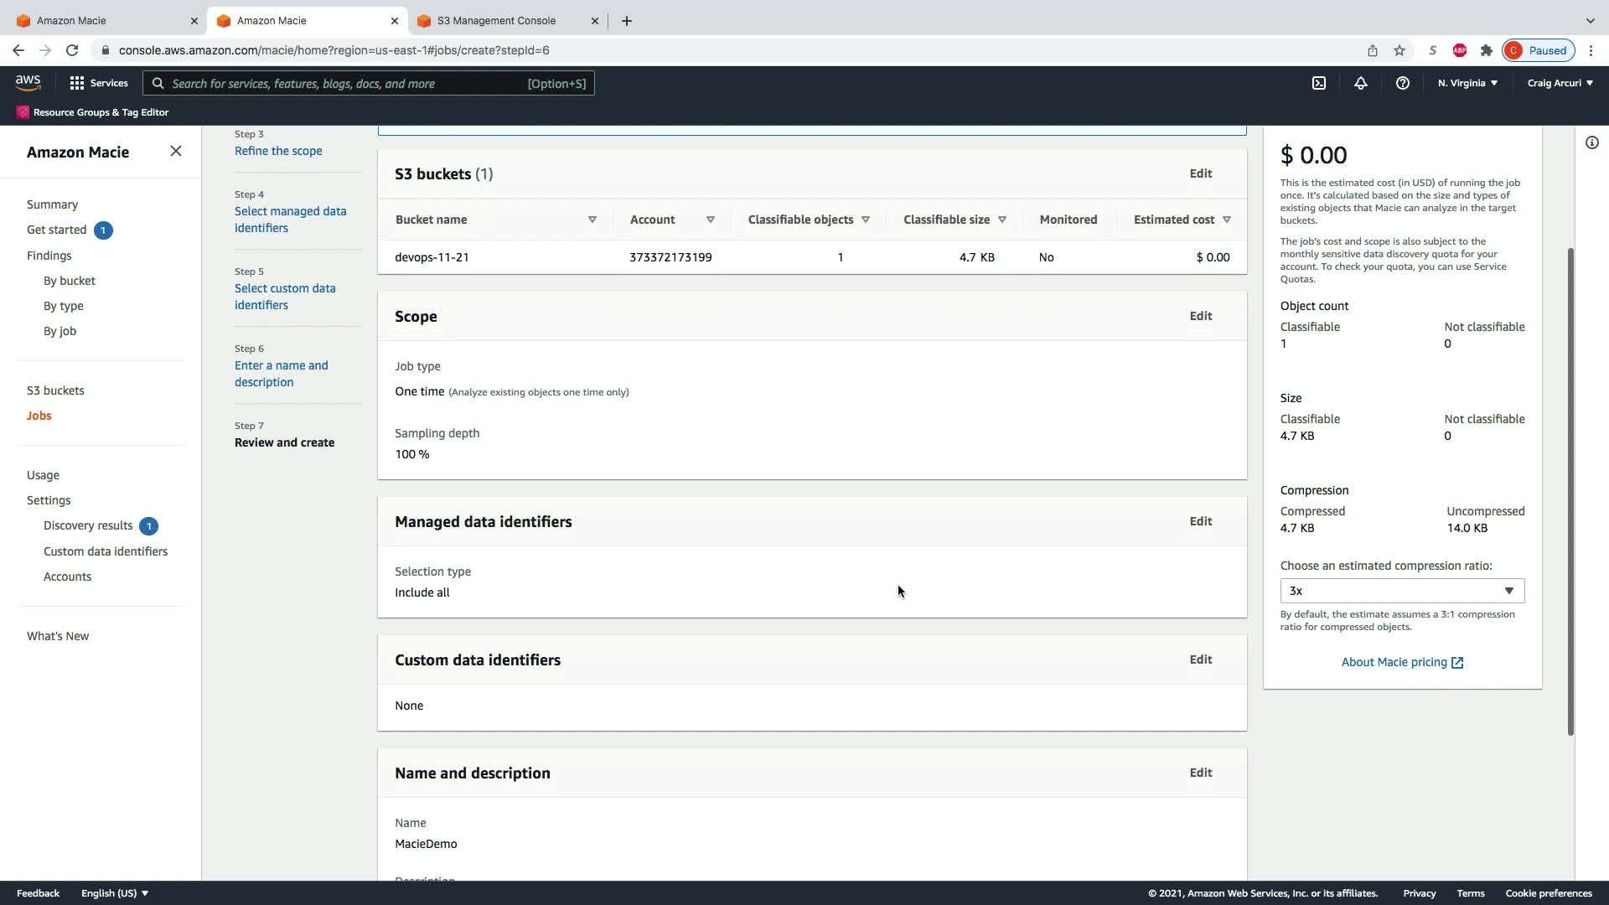The height and width of the screenshot is (905, 1609).
Task: Bookmark page with the star icon
Action: (x=1399, y=50)
